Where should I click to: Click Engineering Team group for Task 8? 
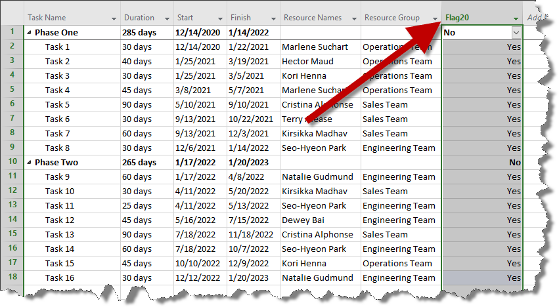(x=401, y=148)
